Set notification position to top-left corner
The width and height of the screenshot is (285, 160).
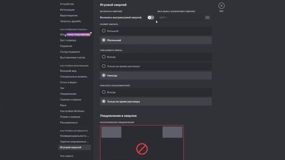(111, 132)
